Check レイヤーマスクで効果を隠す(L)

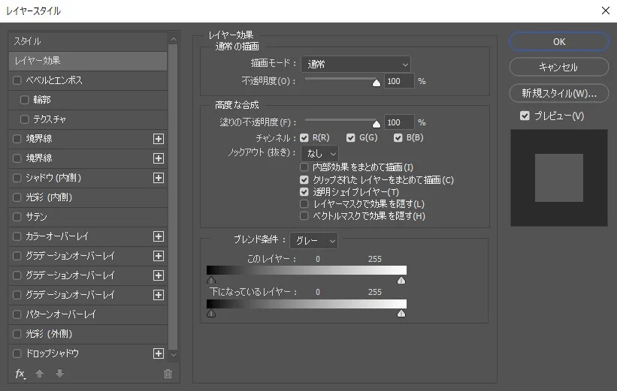(304, 203)
